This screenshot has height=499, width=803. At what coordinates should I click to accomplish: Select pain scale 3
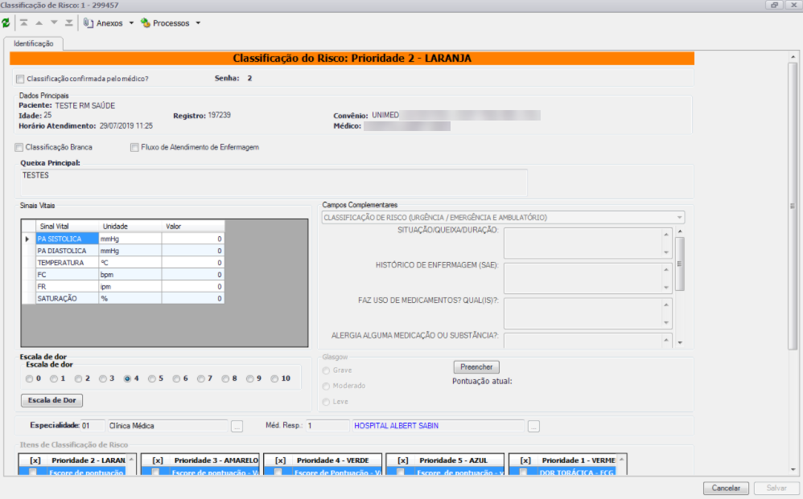point(103,378)
